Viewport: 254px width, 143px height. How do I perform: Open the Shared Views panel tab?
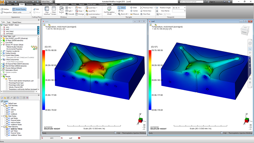click(x=17, y=22)
